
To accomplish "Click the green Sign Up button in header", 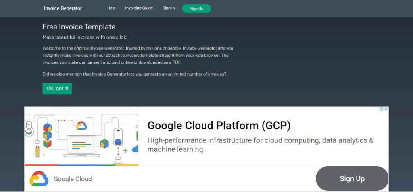I will 196,9.
